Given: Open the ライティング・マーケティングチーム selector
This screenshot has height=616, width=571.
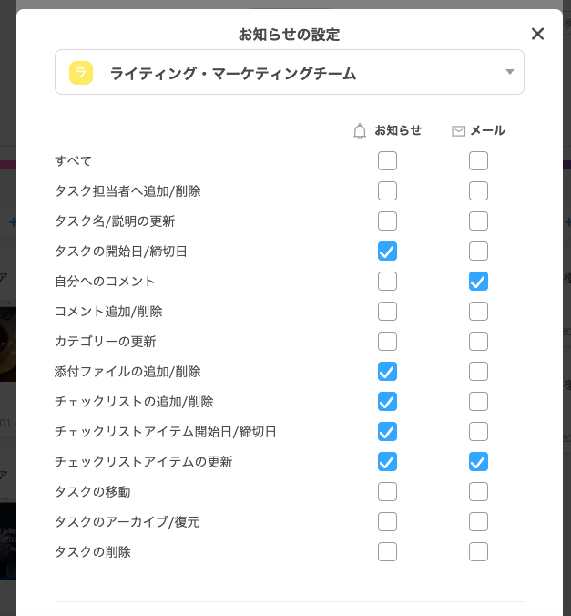Looking at the screenshot, I should pyautogui.click(x=290, y=72).
